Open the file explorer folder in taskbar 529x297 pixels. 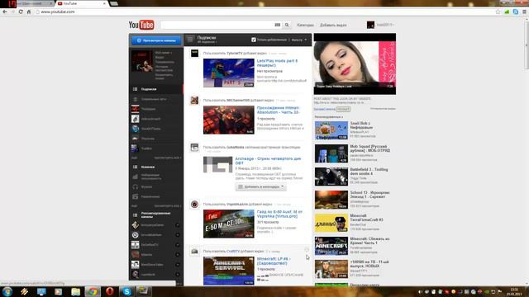[75, 291]
